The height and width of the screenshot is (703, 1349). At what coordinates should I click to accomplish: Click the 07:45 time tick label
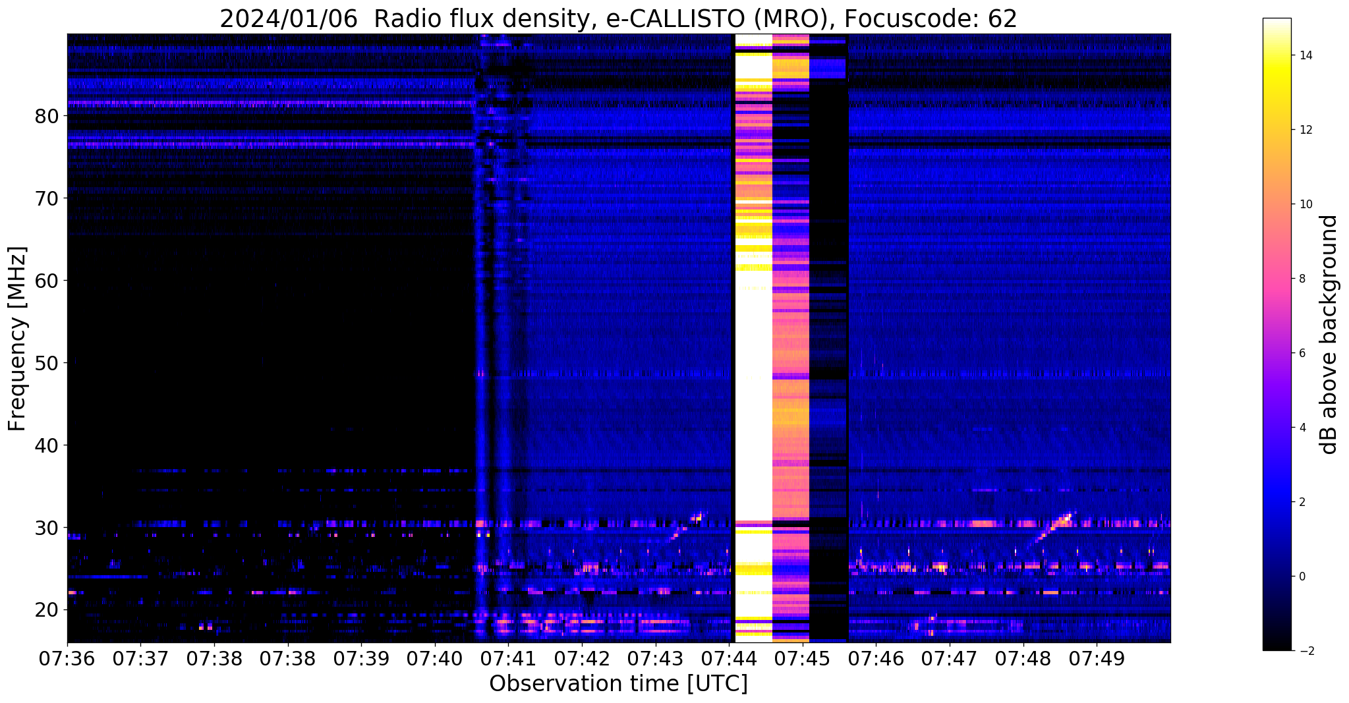[x=802, y=658]
